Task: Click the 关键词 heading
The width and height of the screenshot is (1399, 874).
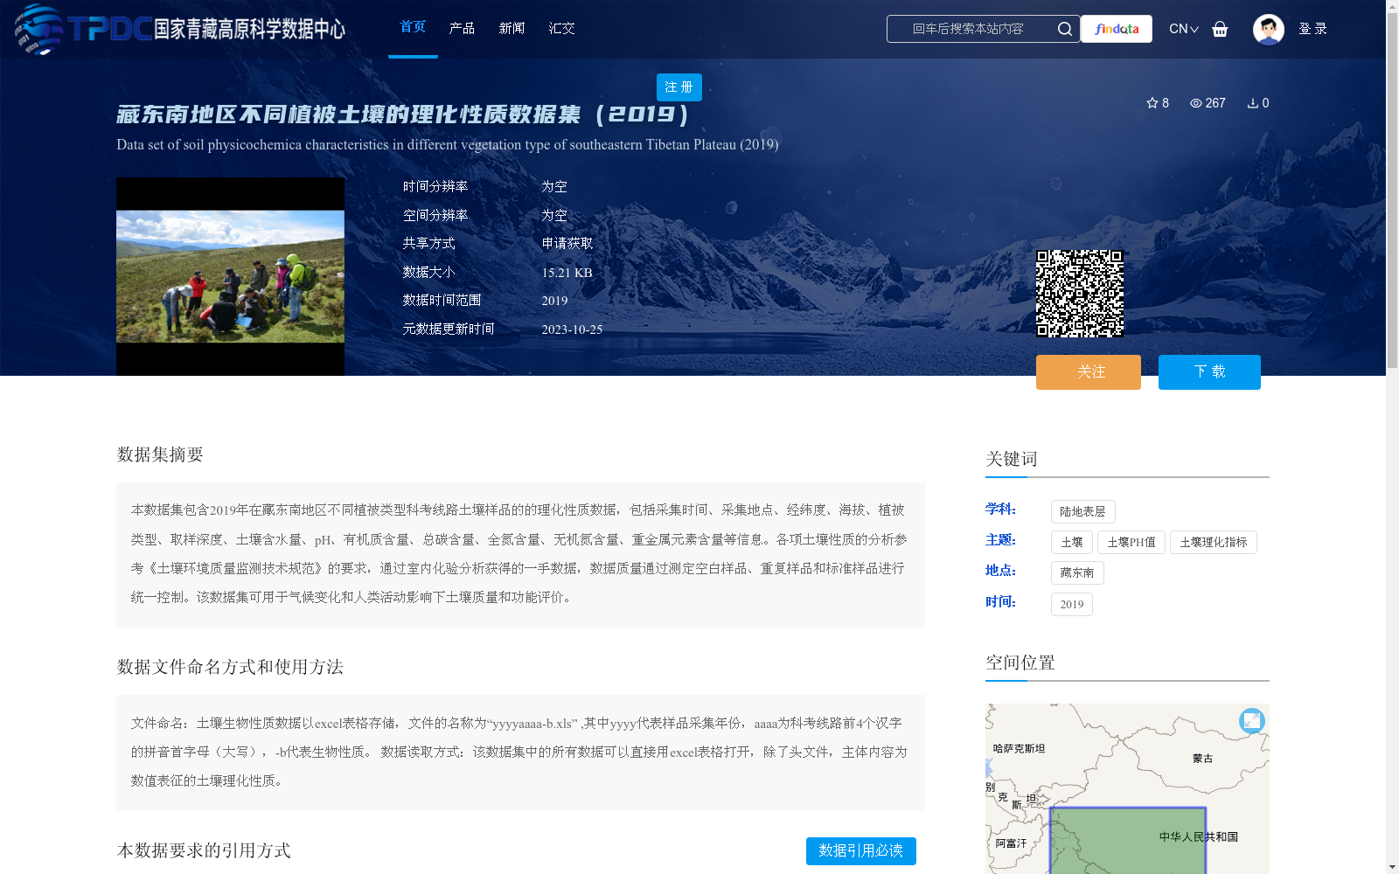Action: pos(1012,459)
